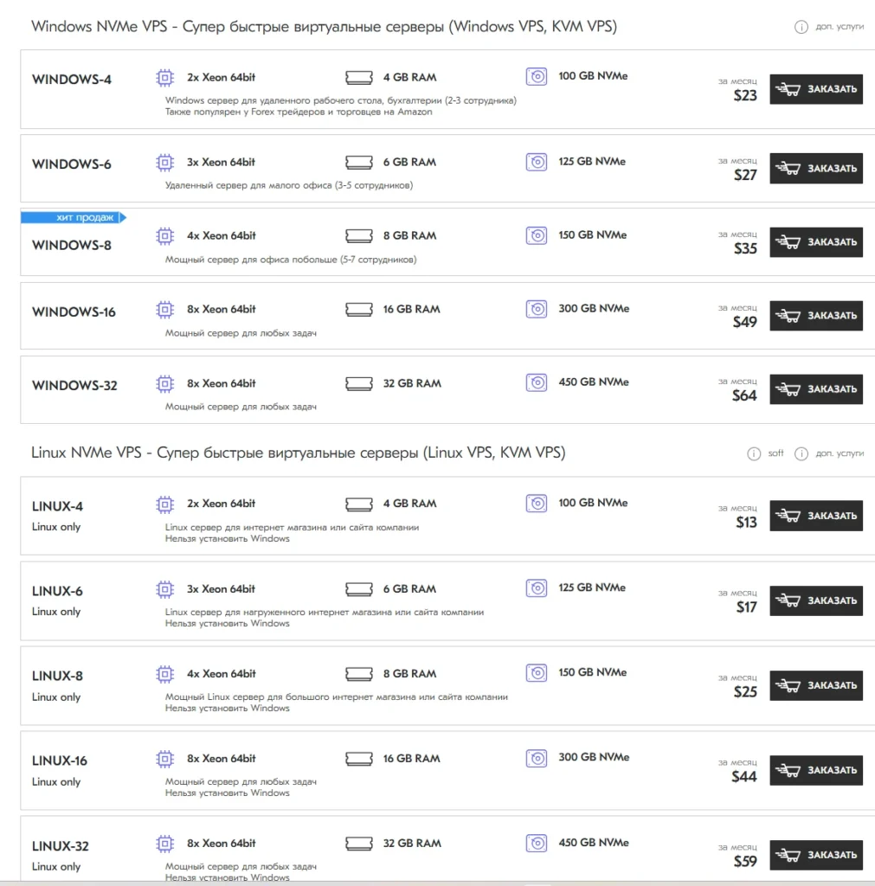The image size is (875, 886).
Task: Order the LINUX-16 plan for $44
Action: coord(815,770)
